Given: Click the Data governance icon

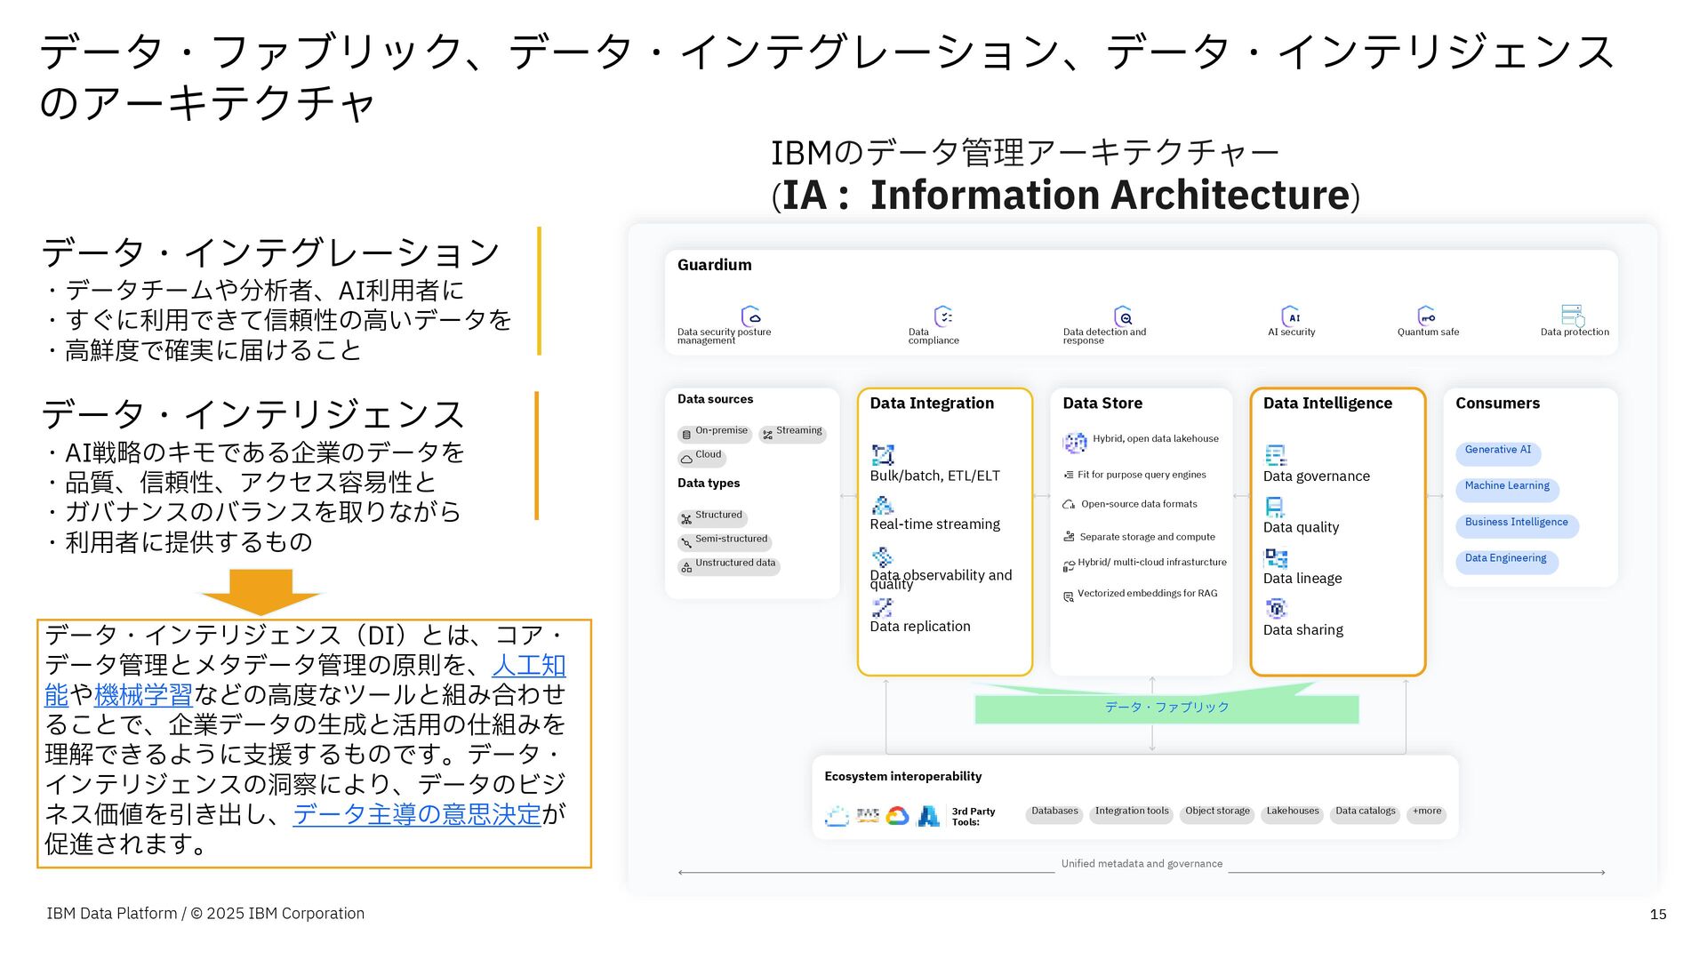Looking at the screenshot, I should [1275, 455].
